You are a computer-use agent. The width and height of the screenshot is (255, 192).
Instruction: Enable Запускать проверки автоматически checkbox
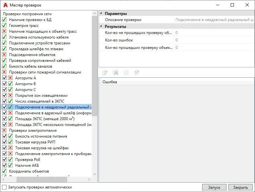4,187
